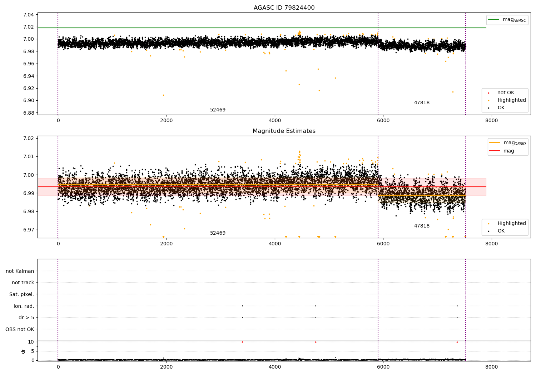
Task: Click the "OBS not OK" axis label
Action: tap(20, 329)
